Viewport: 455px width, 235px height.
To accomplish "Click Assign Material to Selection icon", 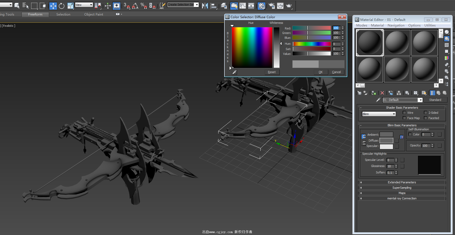I will click(374, 93).
